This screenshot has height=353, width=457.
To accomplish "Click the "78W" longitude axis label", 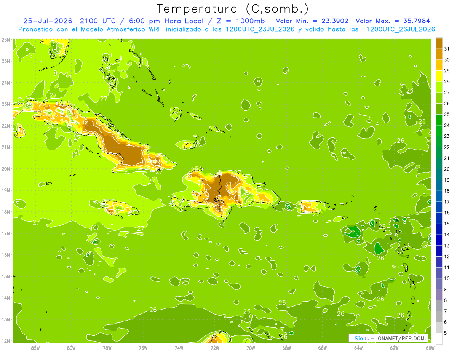I will pos(107,348).
